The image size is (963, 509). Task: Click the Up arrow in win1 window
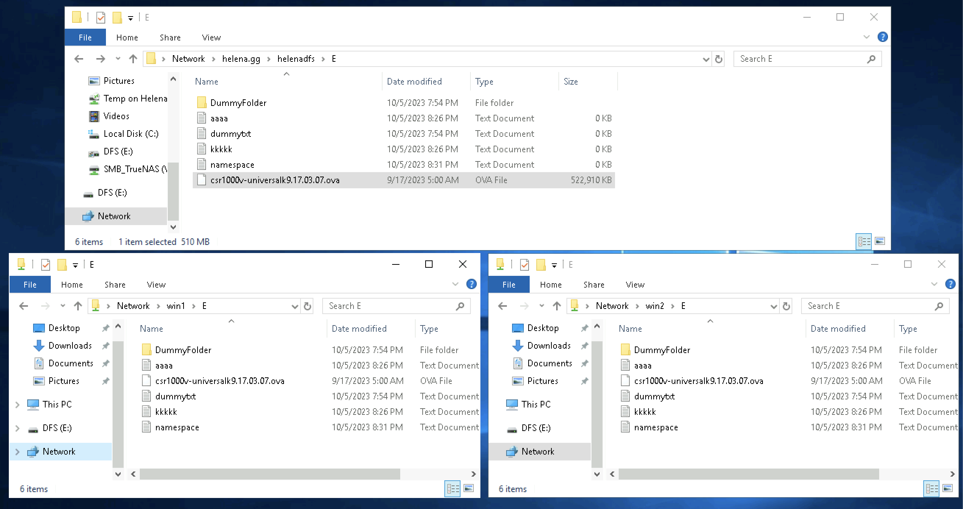(78, 306)
